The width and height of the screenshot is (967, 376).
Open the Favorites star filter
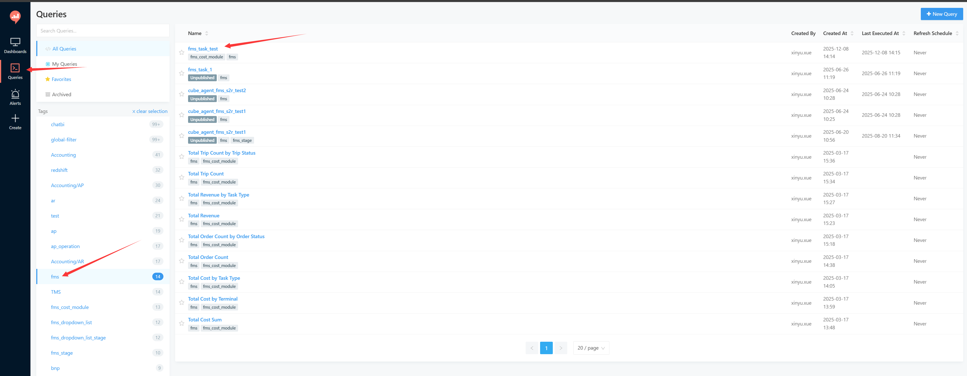61,79
